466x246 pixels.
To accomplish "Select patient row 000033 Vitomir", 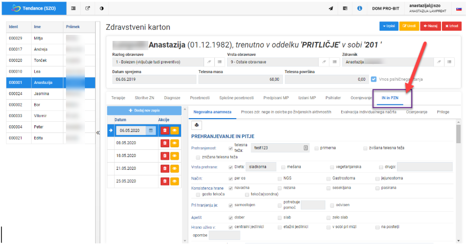I will pyautogui.click(x=51, y=116).
